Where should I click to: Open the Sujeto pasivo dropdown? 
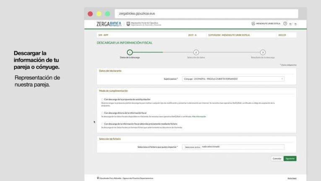[233, 79]
